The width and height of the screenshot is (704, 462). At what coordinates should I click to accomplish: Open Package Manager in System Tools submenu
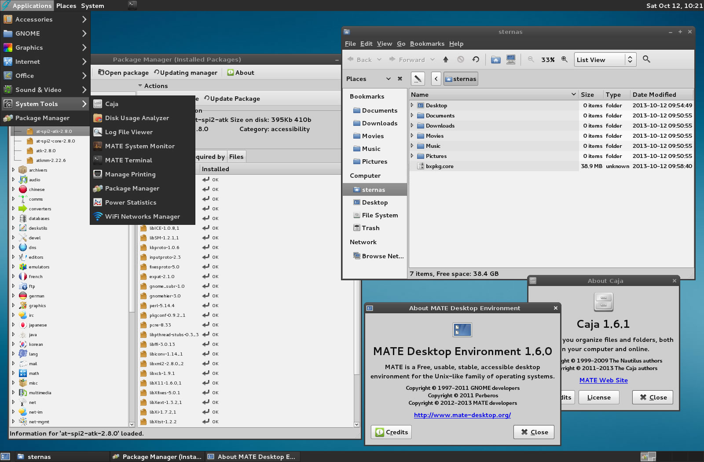[x=143, y=188]
